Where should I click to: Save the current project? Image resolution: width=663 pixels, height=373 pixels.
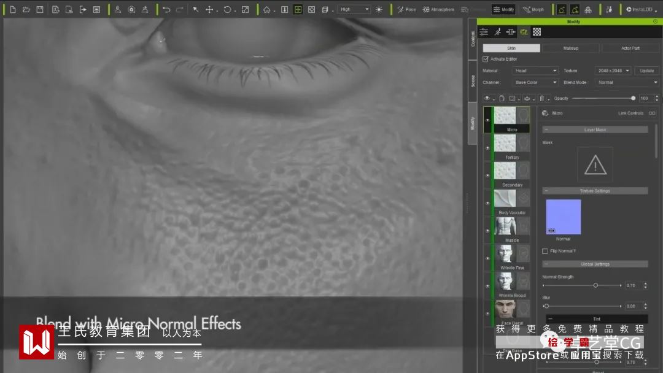click(x=40, y=9)
